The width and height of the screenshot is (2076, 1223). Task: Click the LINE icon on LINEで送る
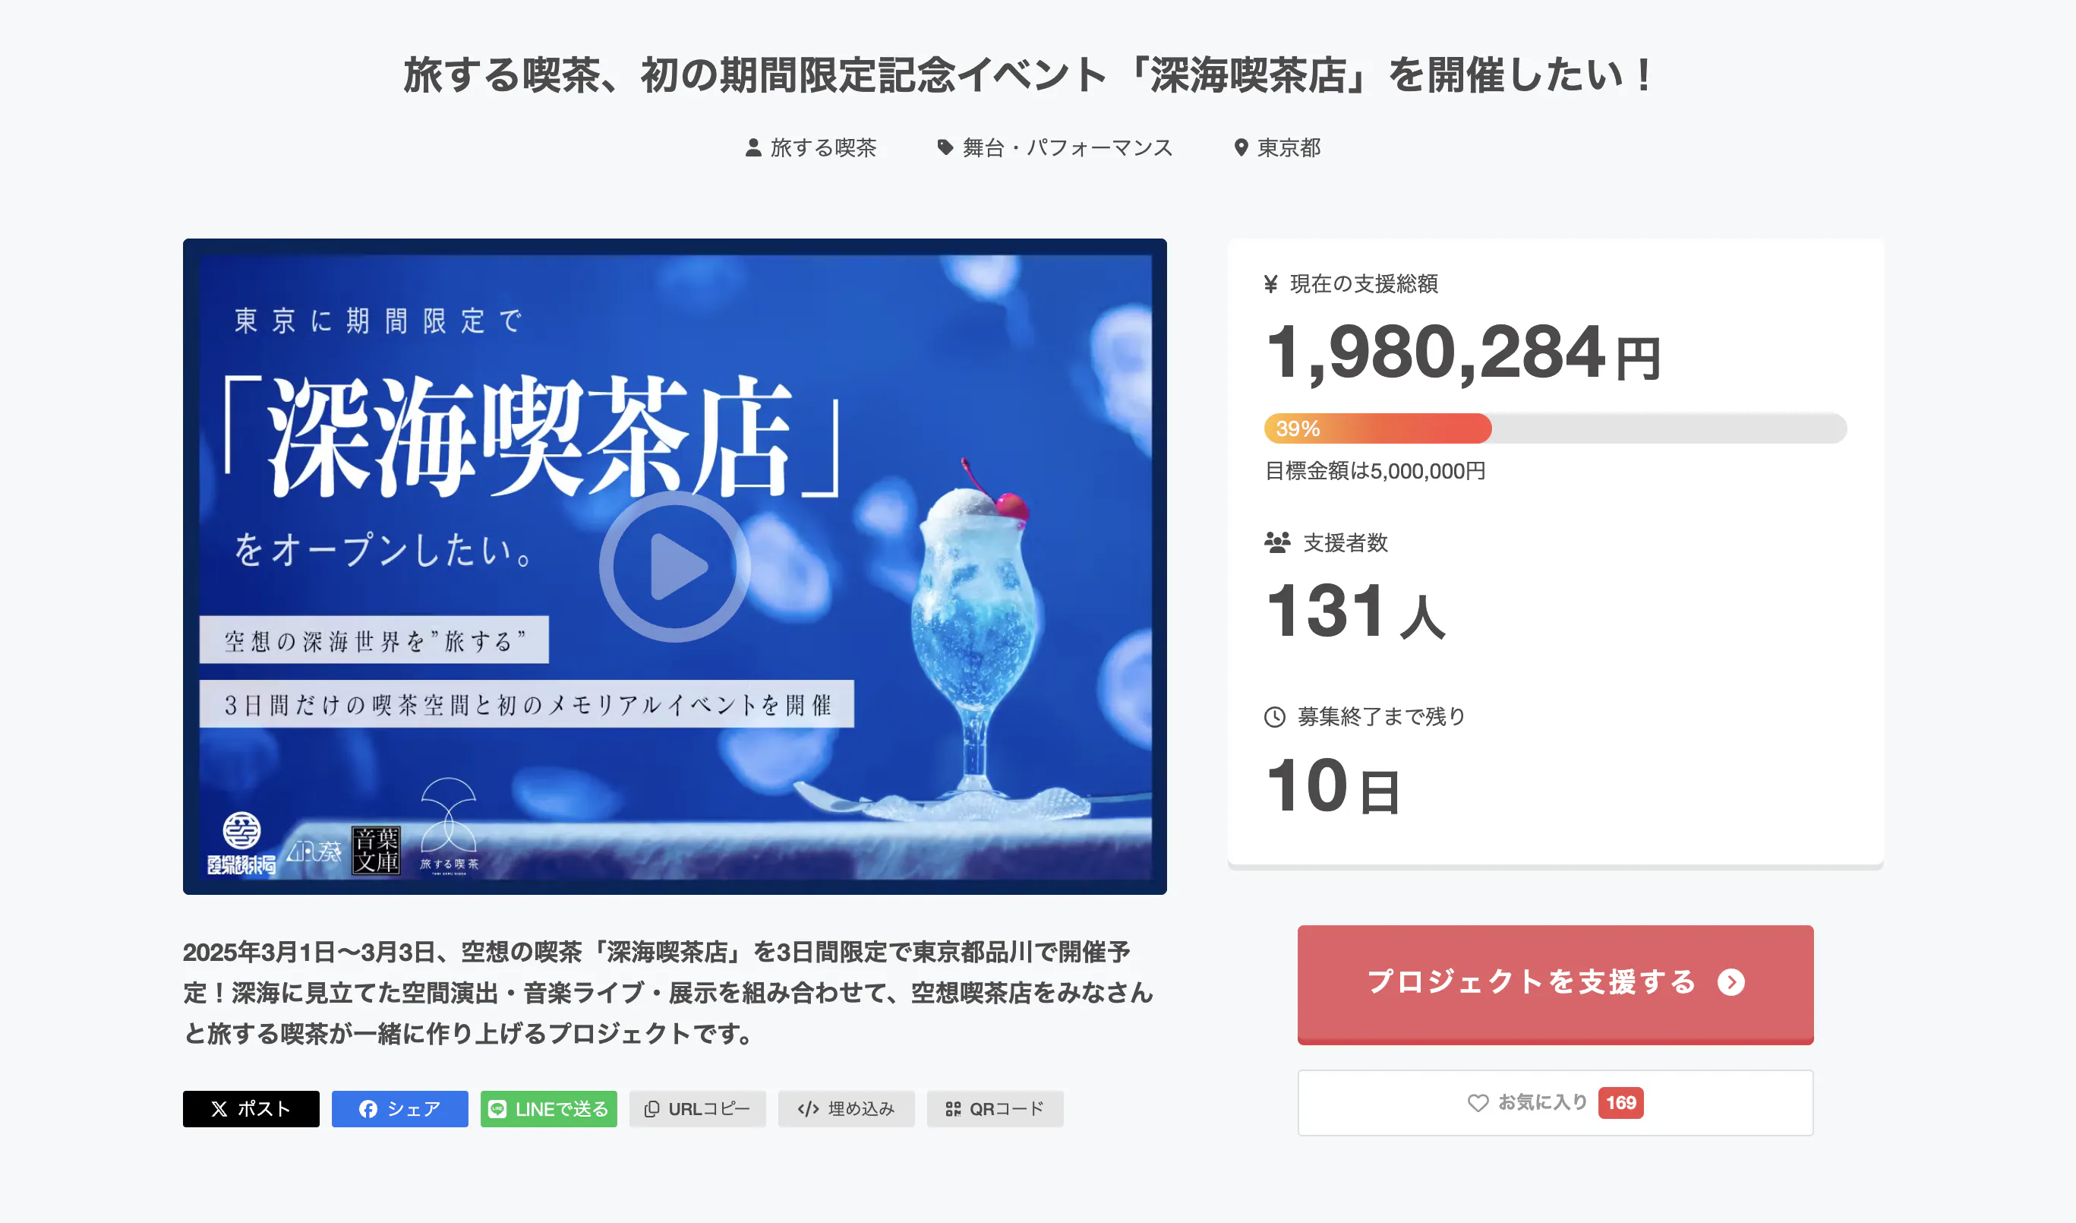(x=497, y=1109)
